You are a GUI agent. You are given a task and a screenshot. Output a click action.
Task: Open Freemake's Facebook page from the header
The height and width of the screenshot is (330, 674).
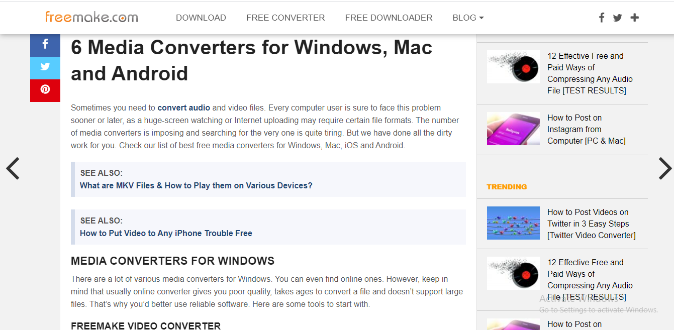602,18
